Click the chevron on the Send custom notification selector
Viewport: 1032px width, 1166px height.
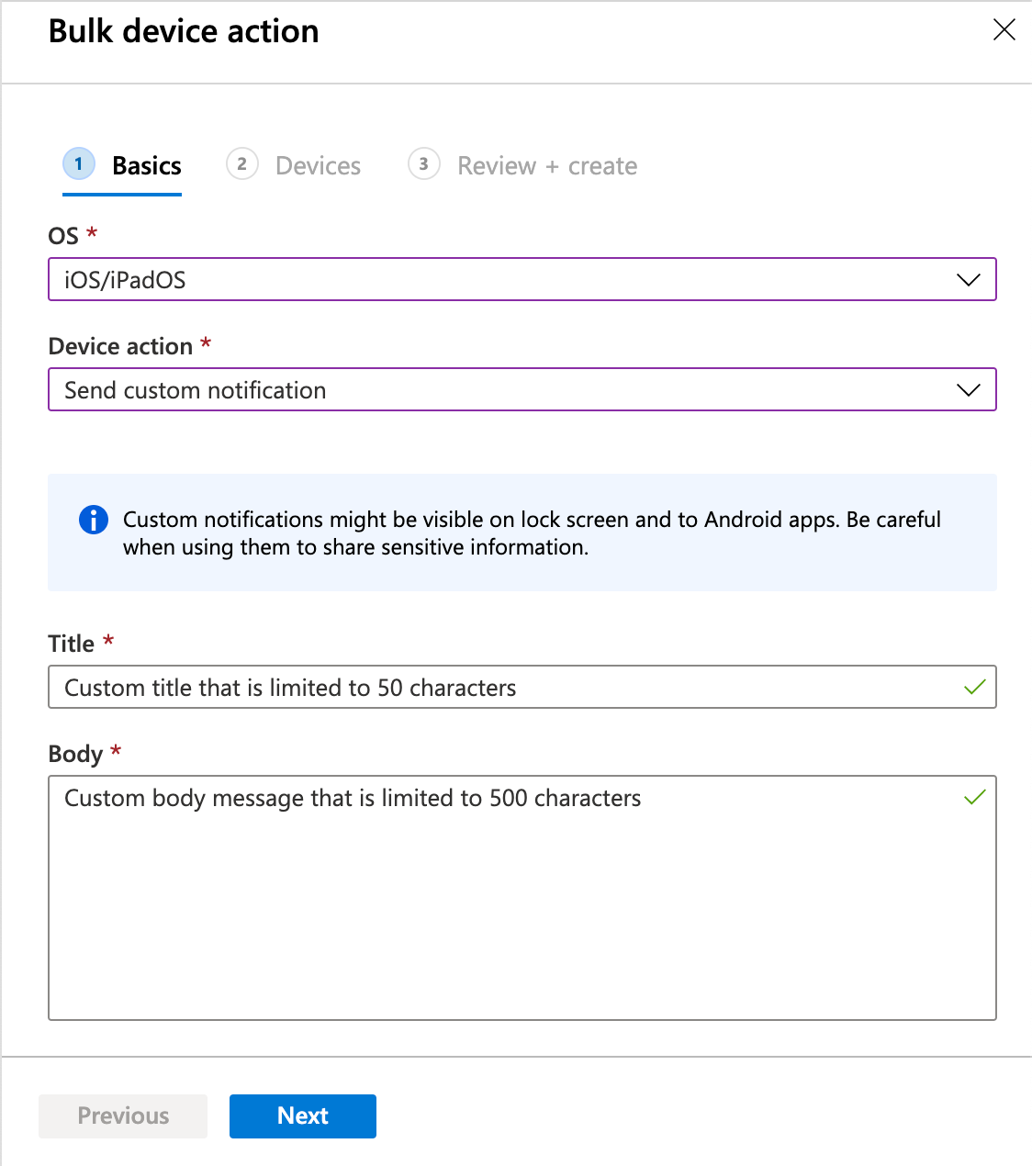[x=968, y=389]
